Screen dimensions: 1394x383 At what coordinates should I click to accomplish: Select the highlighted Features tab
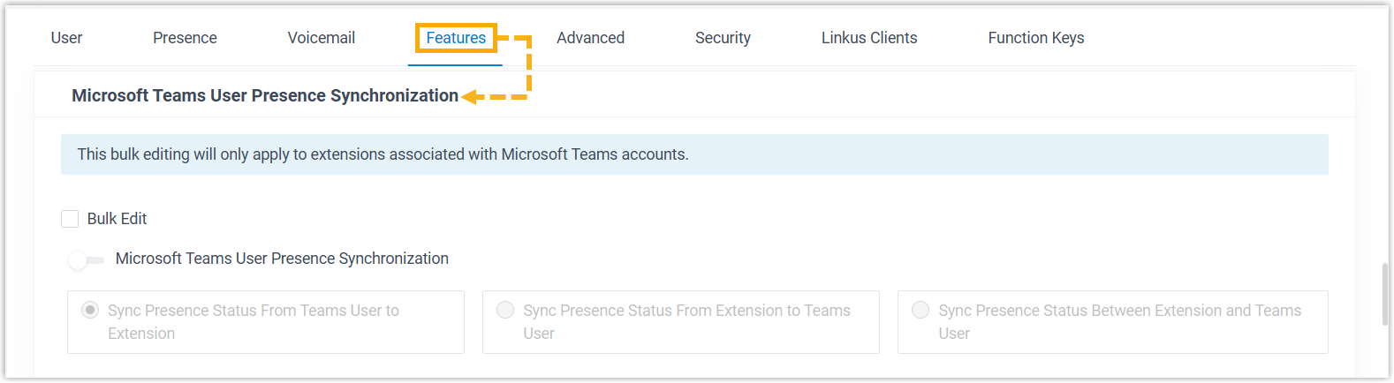pos(456,38)
